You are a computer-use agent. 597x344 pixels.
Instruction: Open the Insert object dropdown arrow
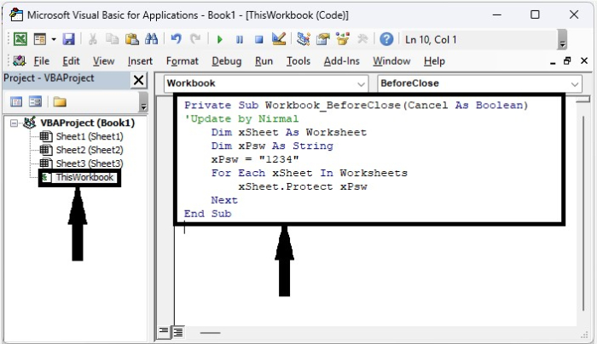coord(54,39)
